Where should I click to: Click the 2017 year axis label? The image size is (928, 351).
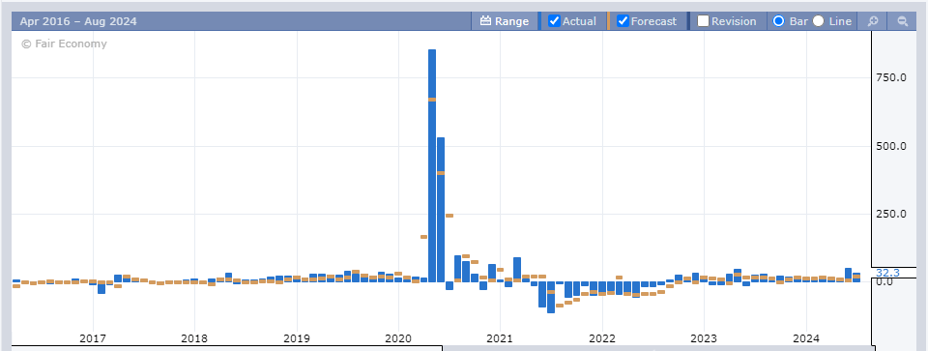tap(93, 338)
